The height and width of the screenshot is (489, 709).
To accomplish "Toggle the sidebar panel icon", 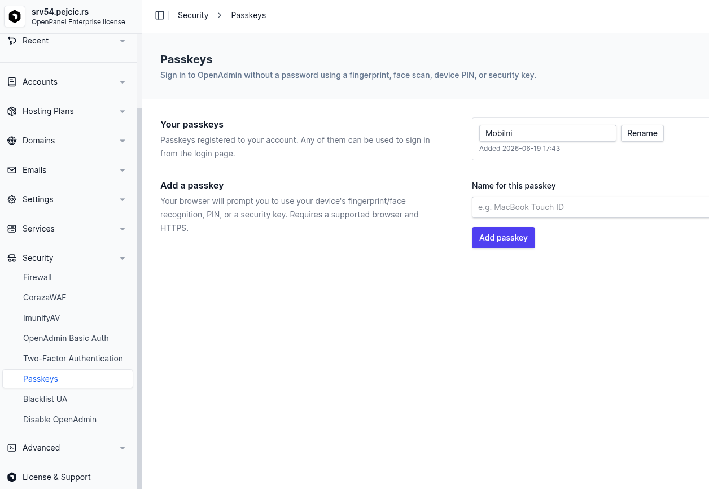I will 160,15.
